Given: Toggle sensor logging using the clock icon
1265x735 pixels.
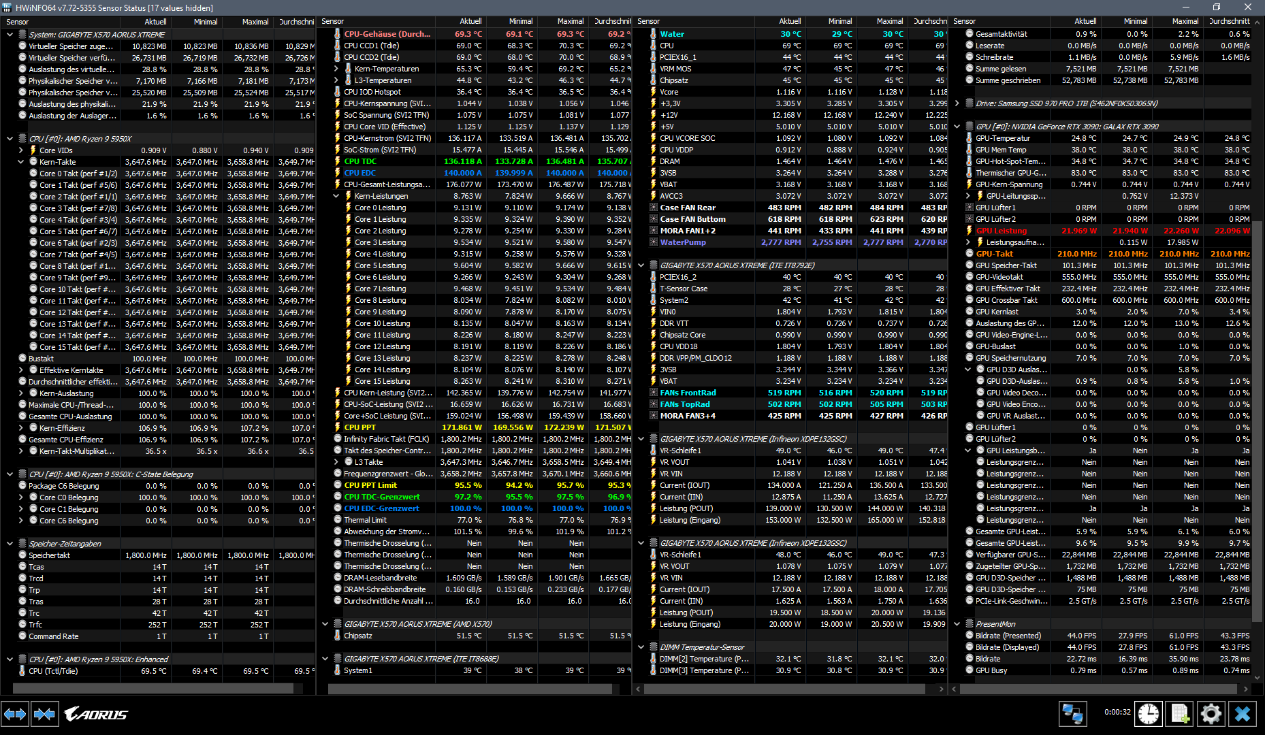Looking at the screenshot, I should tap(1149, 713).
